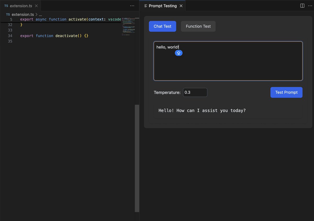The width and height of the screenshot is (314, 221).
Task: Open the left editor group's more actions menu
Action: point(132,6)
